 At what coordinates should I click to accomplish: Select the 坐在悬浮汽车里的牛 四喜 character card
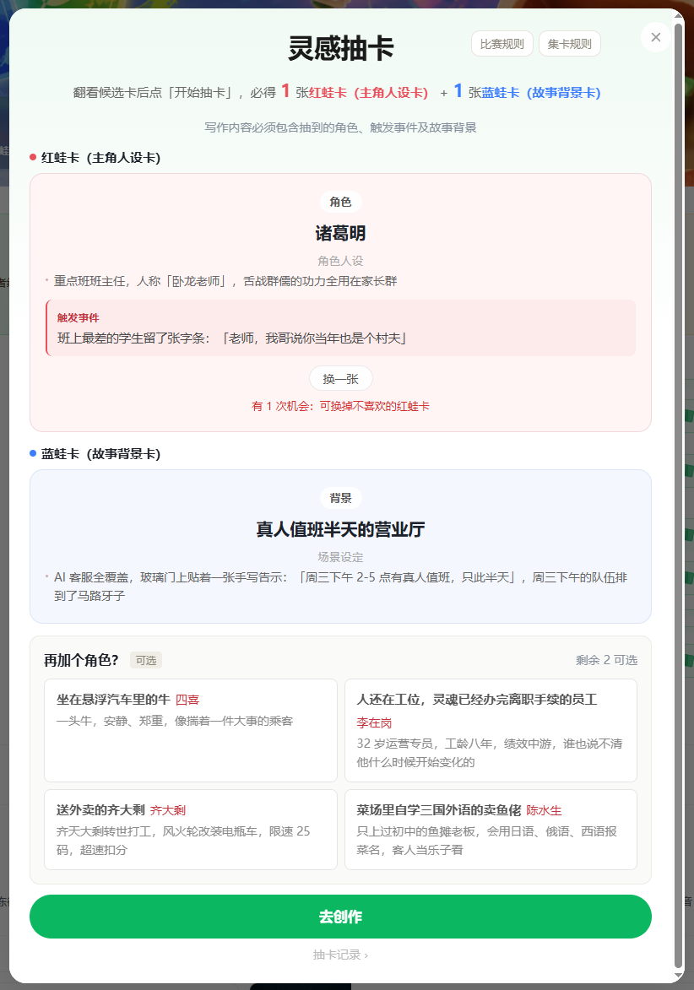click(x=191, y=731)
